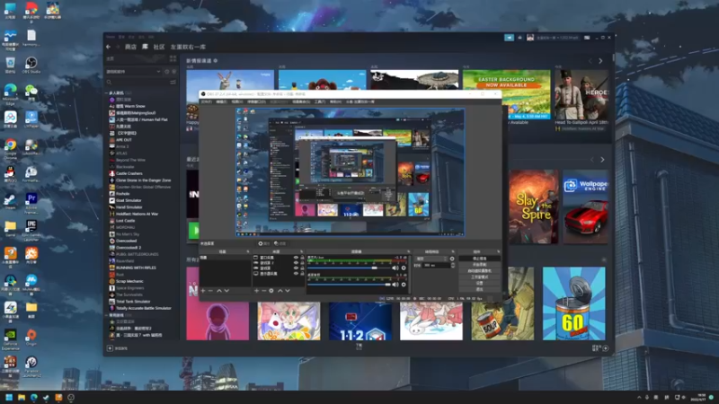Viewport: 719px width, 404px height.
Task: Move selected OBS source up
Action: click(280, 290)
